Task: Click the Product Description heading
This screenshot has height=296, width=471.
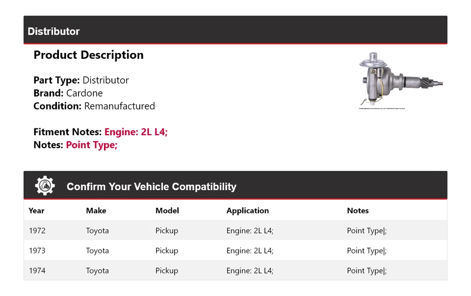Action: [88, 55]
